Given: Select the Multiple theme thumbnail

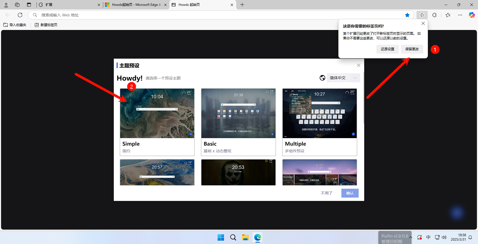Looking at the screenshot, I should point(320,113).
